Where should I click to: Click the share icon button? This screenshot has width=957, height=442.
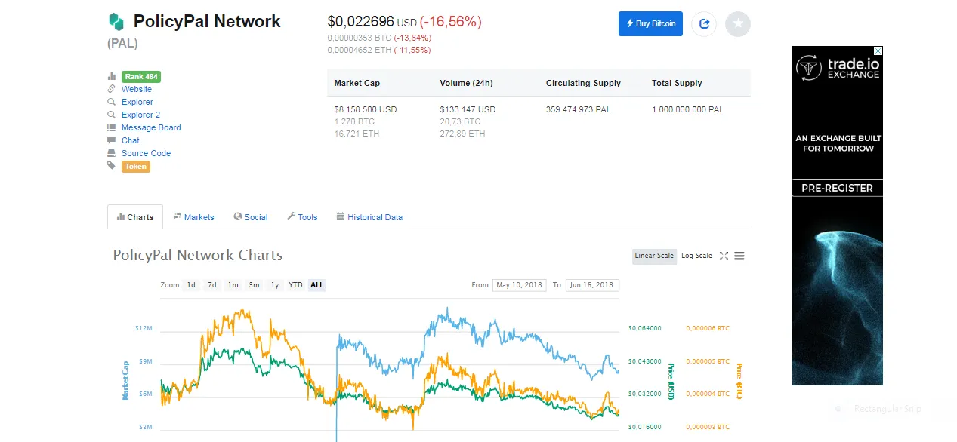click(704, 24)
